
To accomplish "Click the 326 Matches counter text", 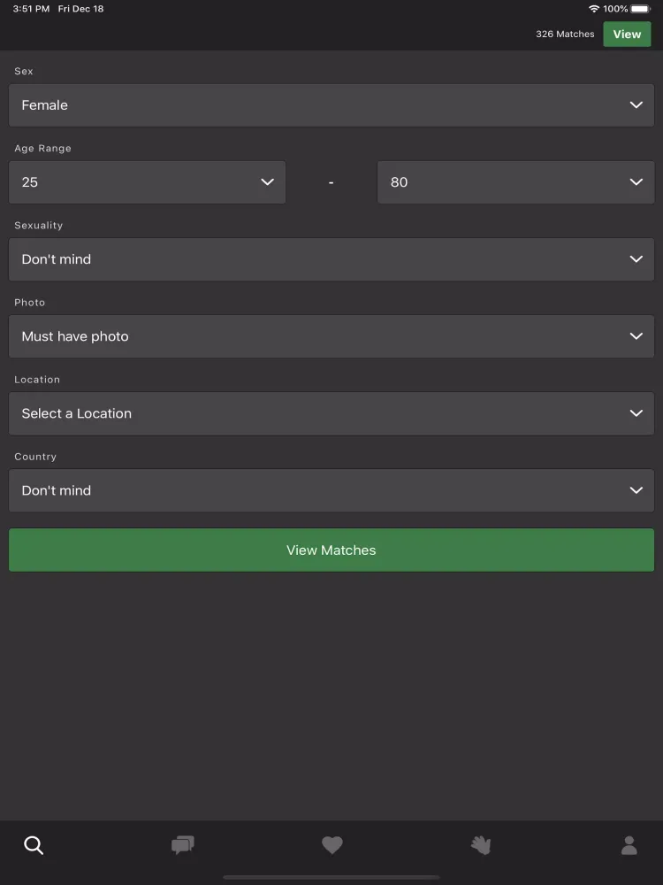I will [564, 34].
